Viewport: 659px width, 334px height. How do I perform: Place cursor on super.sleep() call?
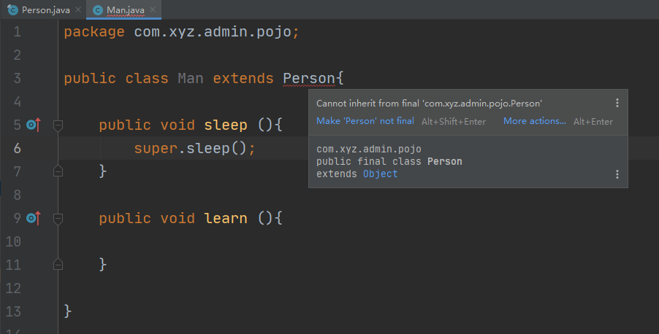coord(194,148)
